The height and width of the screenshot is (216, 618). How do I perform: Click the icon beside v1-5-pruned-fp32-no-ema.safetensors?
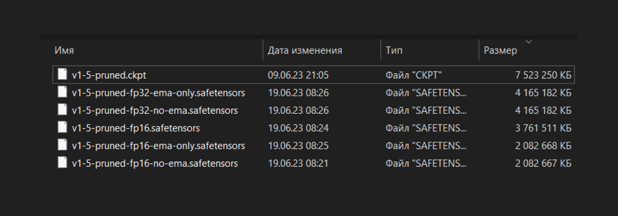click(62, 110)
